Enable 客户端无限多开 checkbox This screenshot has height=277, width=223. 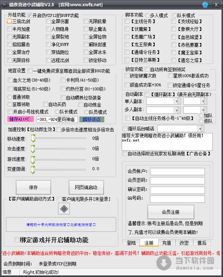[x=59, y=199]
